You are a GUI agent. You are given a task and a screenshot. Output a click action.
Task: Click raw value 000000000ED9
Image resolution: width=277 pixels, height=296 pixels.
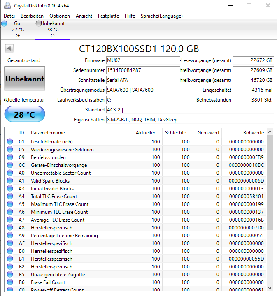tap(246, 157)
